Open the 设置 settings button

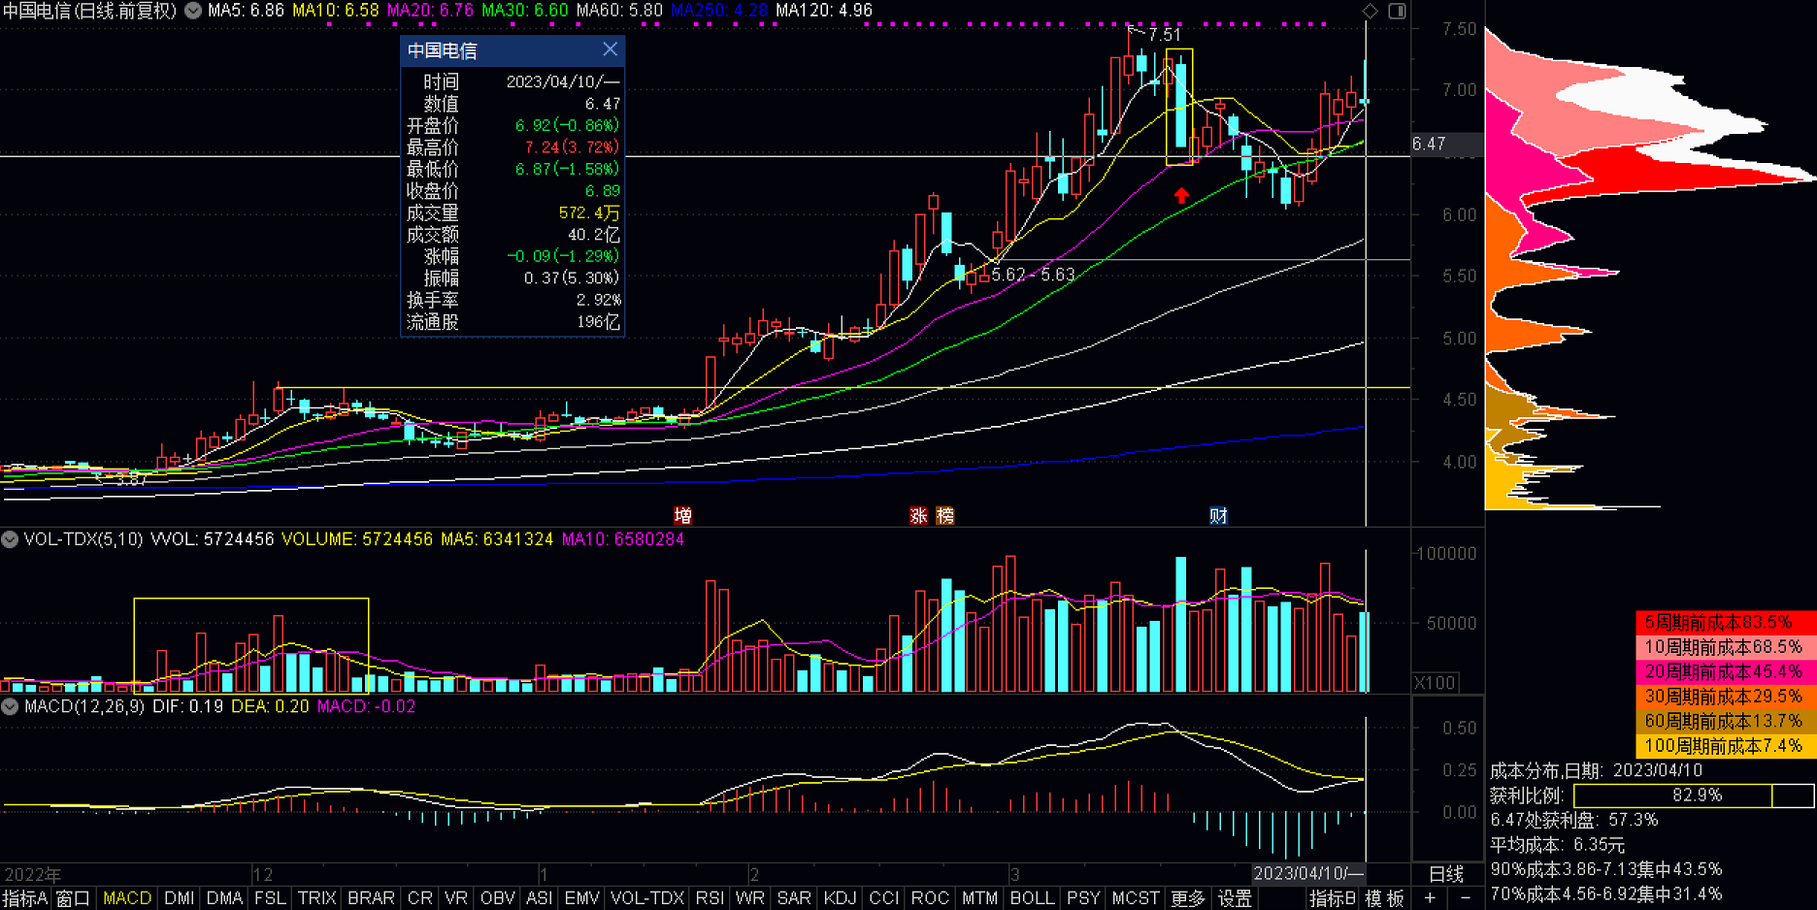(1235, 898)
